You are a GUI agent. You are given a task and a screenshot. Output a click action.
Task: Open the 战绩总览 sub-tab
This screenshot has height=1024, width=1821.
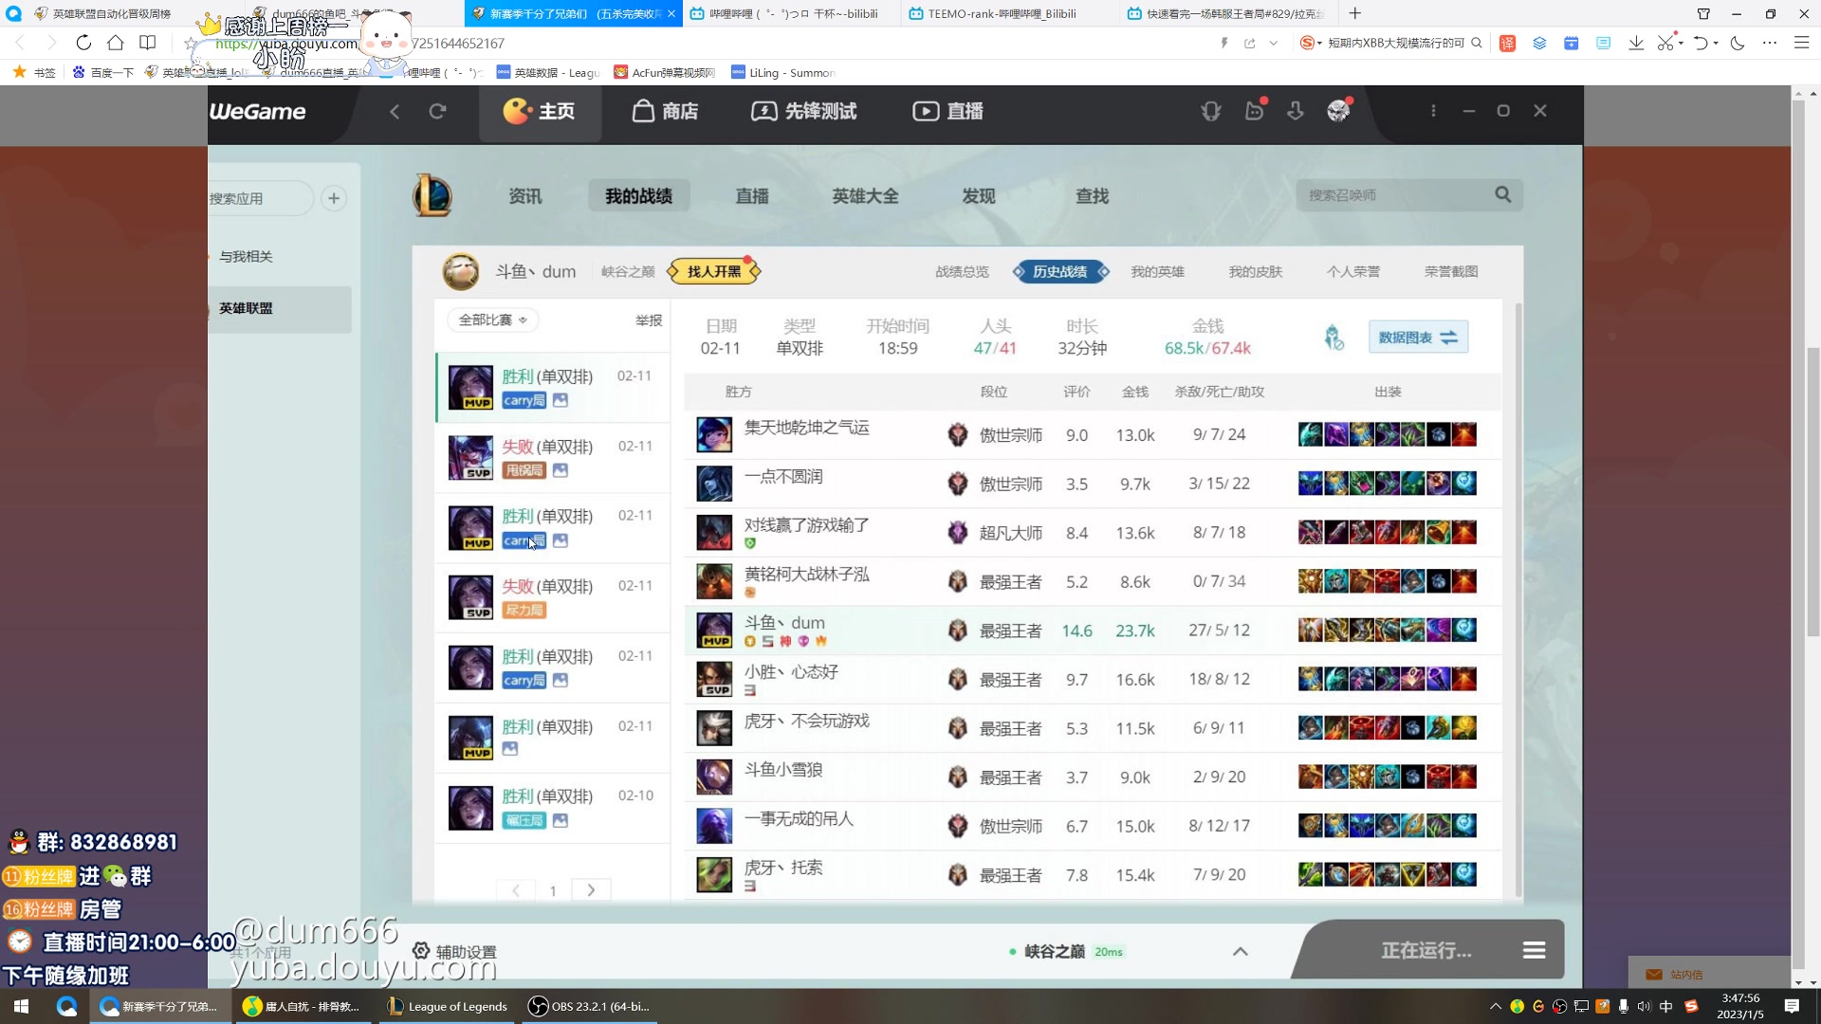click(962, 272)
